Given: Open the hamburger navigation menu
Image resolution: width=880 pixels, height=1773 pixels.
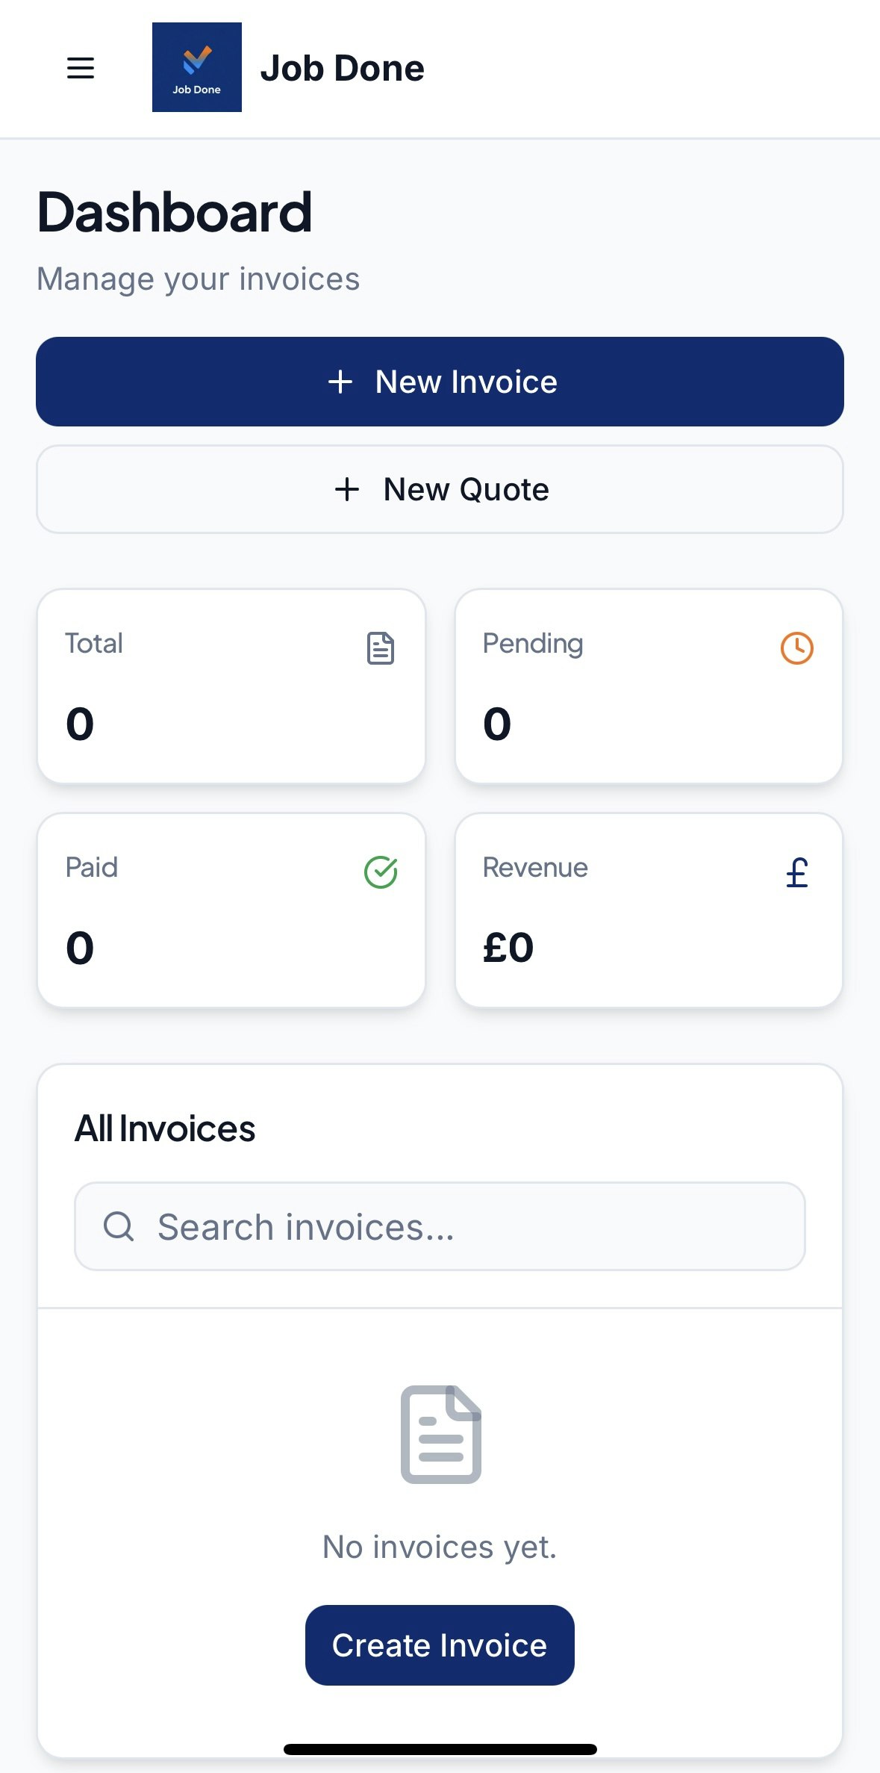Looking at the screenshot, I should [x=81, y=68].
